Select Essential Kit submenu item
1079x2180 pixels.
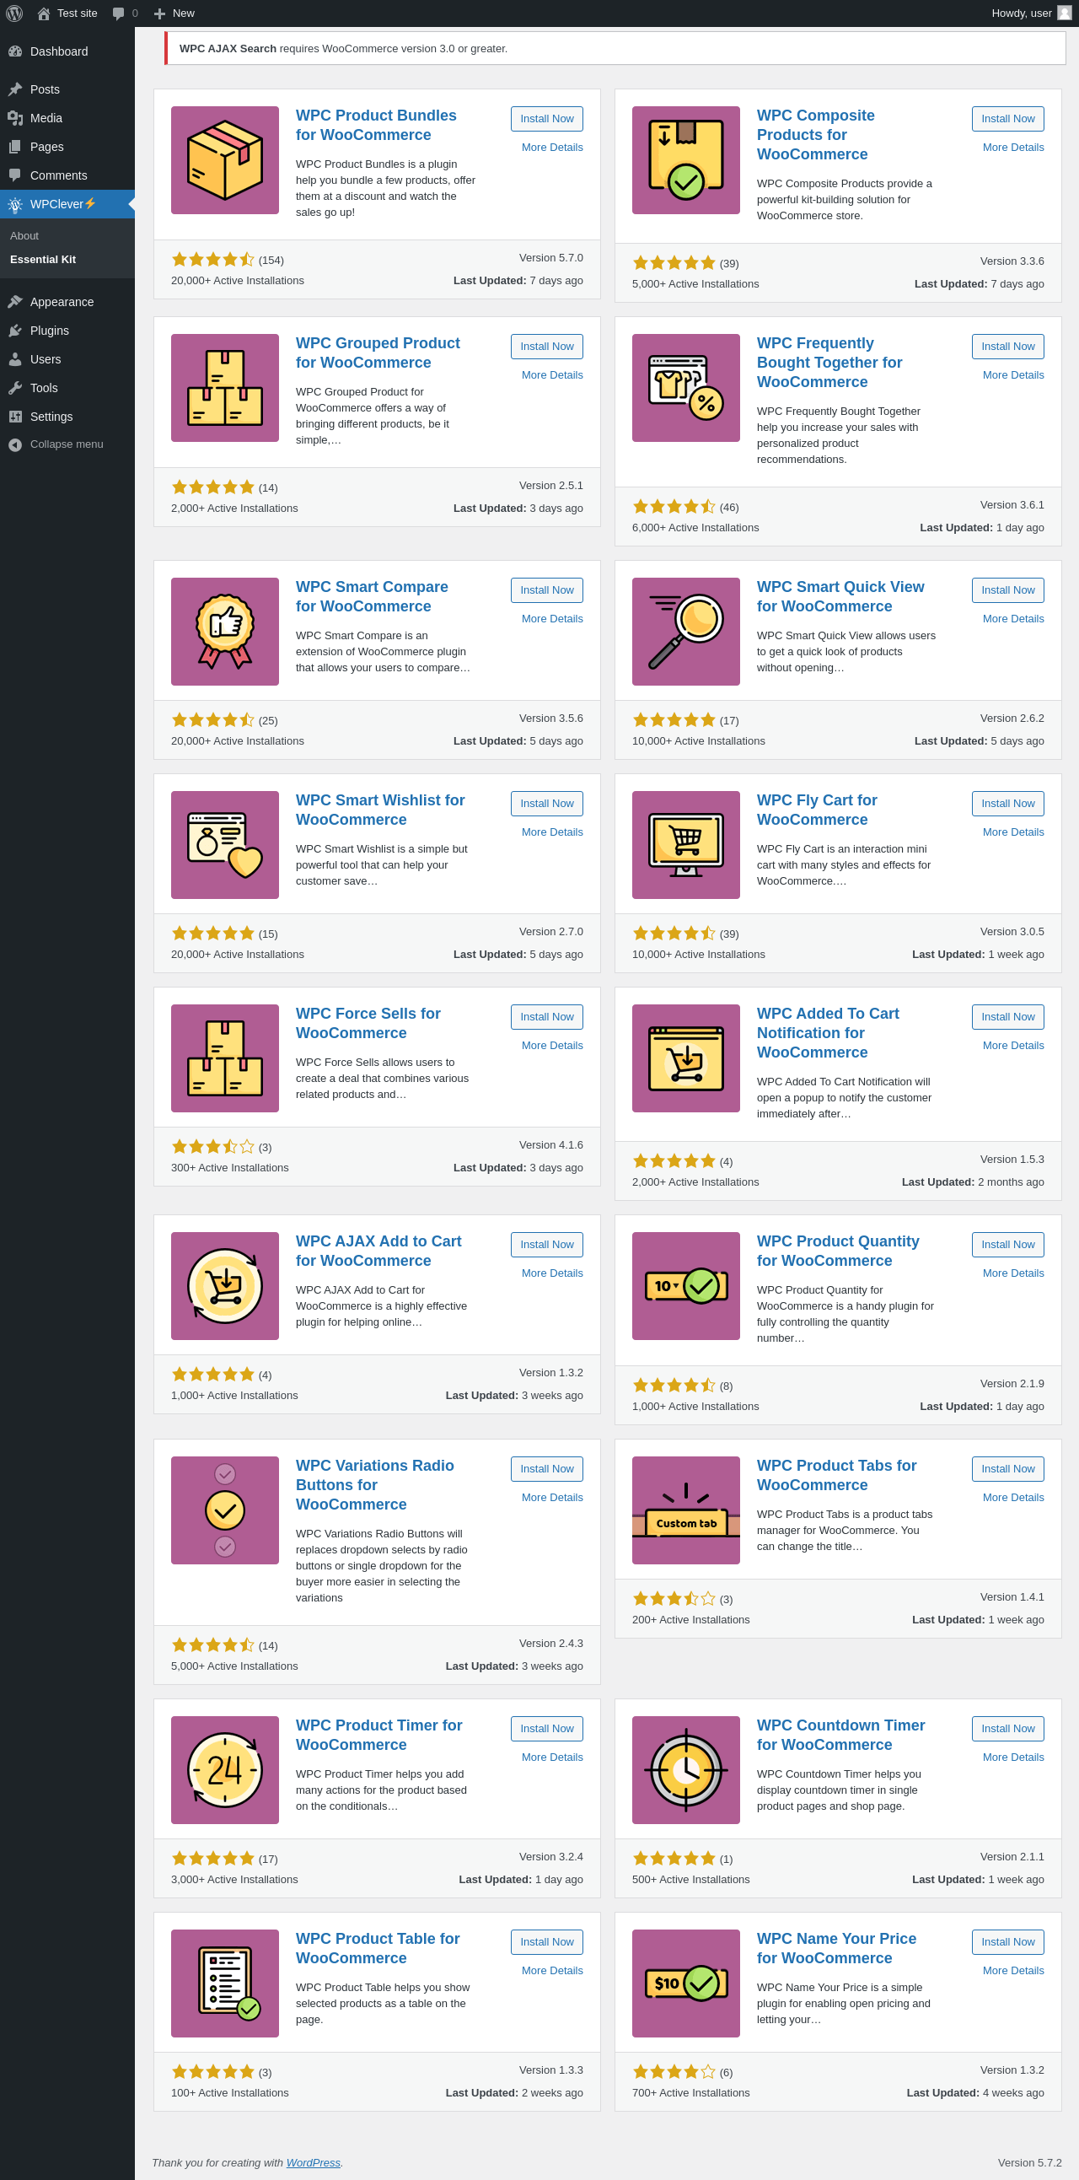pos(67,260)
